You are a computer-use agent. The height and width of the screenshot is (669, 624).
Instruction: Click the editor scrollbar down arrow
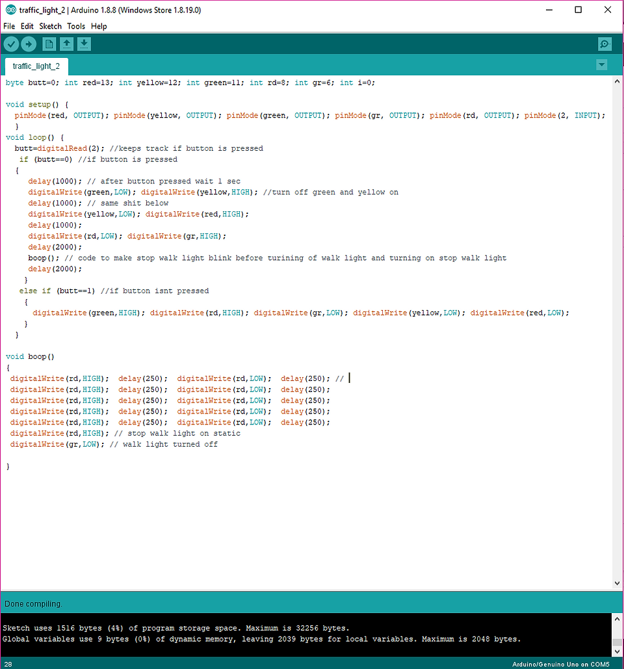[x=617, y=583]
